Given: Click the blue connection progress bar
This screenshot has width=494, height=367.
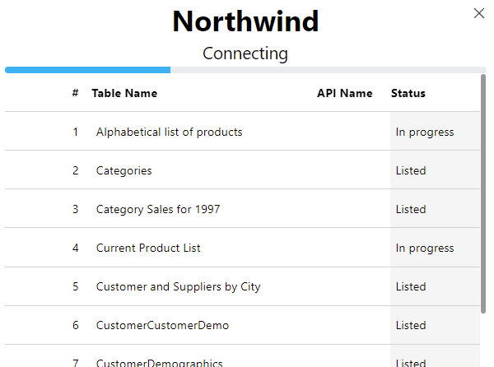Looking at the screenshot, I should [88, 70].
